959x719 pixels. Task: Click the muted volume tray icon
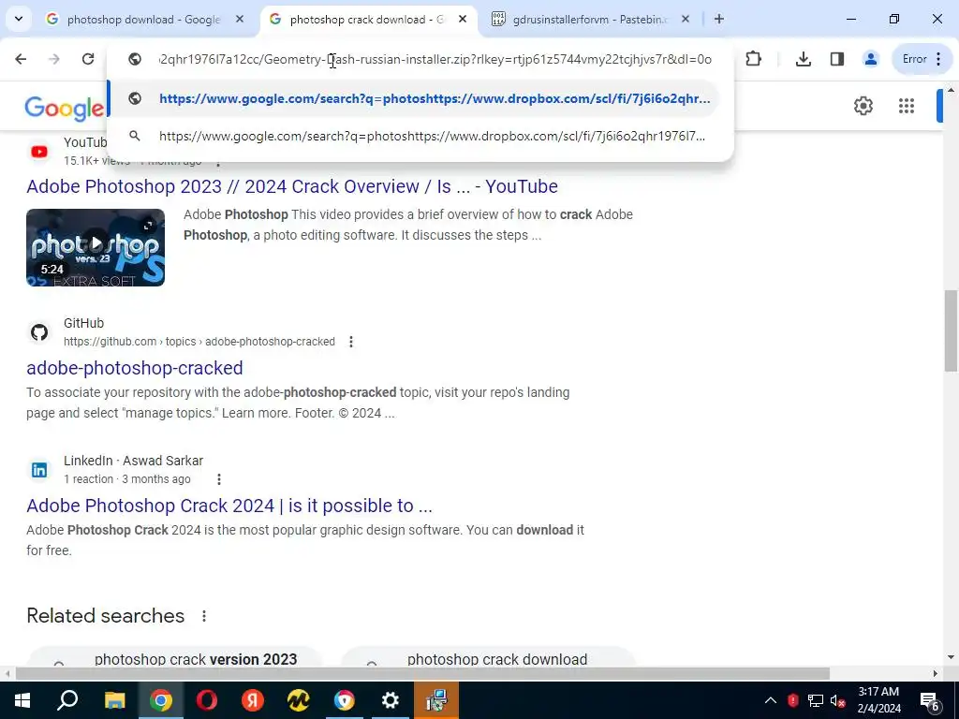[838, 700]
